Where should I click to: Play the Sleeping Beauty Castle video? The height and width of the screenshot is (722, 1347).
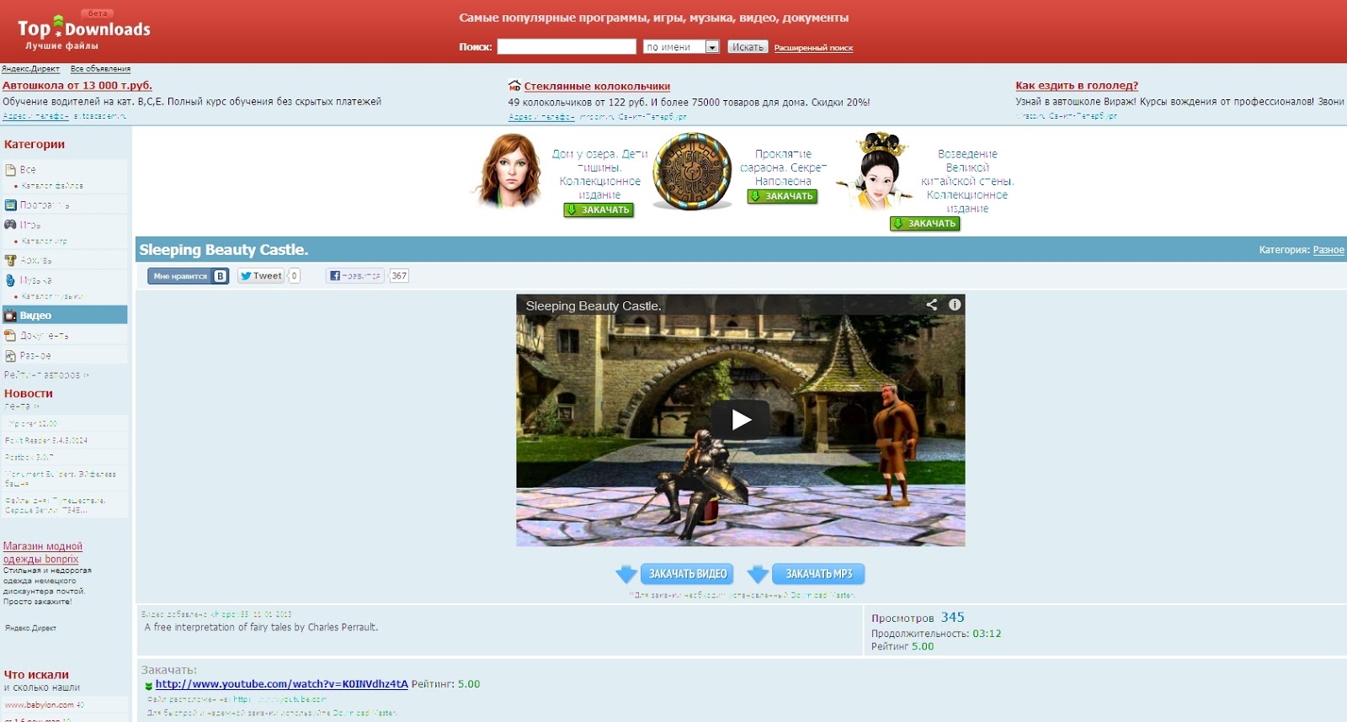point(740,419)
